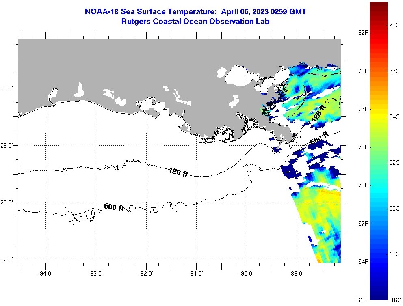Click the 67F temperature label
The width and height of the screenshot is (403, 306).
(363, 223)
